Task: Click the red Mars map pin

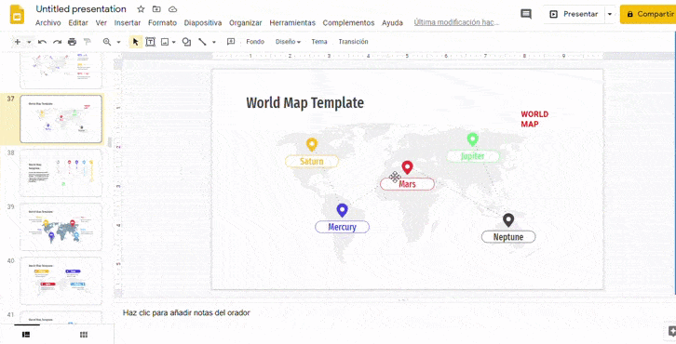Action: pyautogui.click(x=407, y=167)
